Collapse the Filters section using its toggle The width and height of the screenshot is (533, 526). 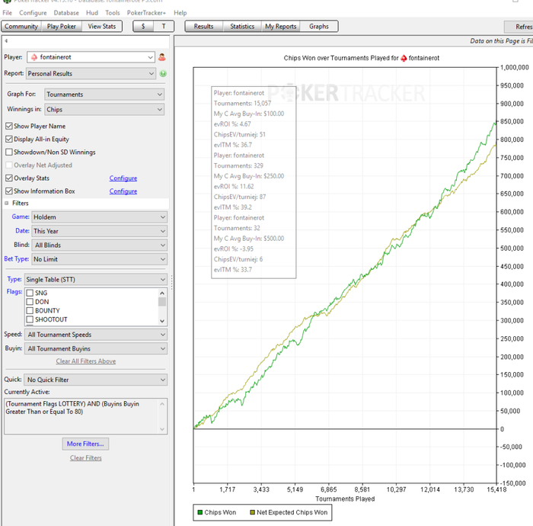tap(6, 203)
